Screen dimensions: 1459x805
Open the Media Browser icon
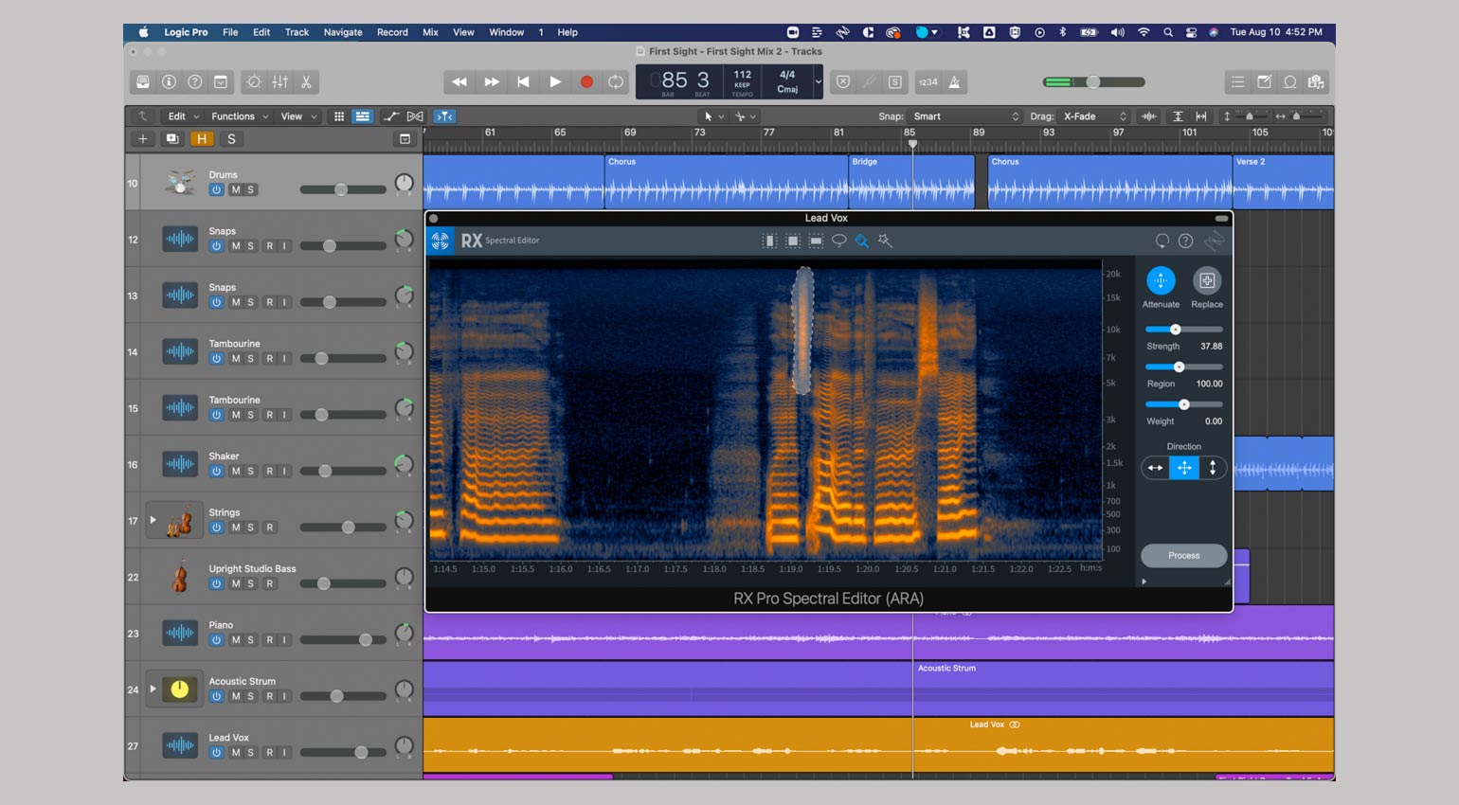1316,82
